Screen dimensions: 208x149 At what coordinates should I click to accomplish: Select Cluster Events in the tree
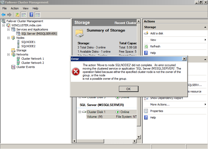[x=26, y=67]
